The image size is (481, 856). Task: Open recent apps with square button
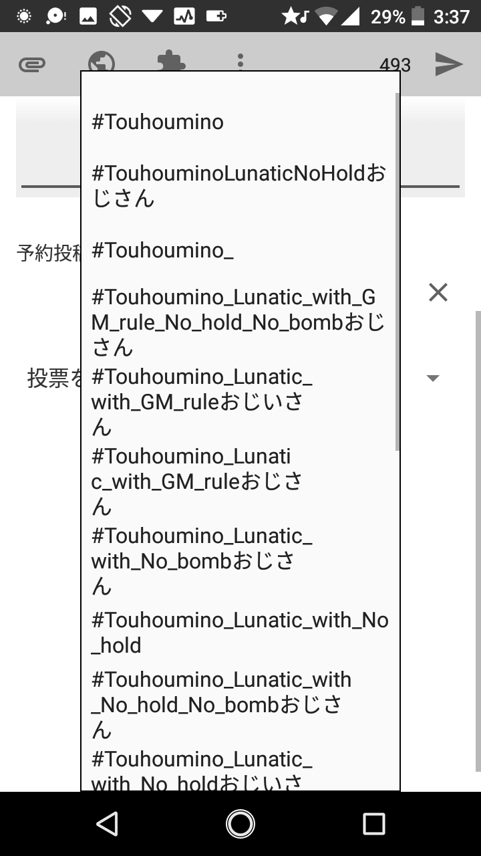(x=374, y=824)
